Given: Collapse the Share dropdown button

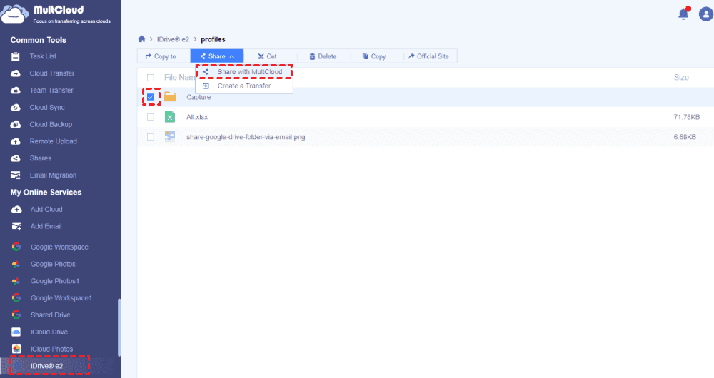Looking at the screenshot, I should 217,56.
